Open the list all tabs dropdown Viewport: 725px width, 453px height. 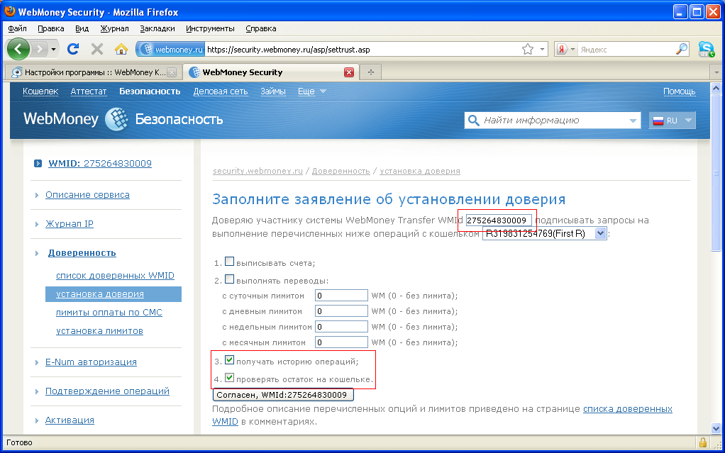pyautogui.click(x=716, y=72)
